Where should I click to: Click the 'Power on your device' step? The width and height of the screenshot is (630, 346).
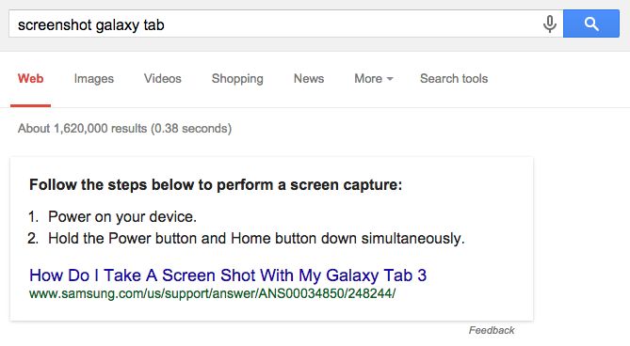(122, 217)
